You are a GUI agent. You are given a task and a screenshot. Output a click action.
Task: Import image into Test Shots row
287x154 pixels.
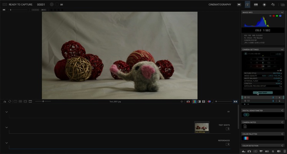point(228,129)
